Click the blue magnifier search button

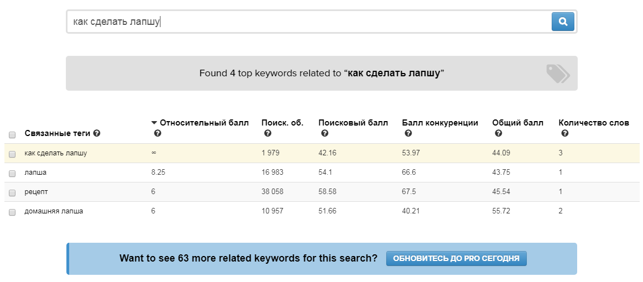point(563,22)
